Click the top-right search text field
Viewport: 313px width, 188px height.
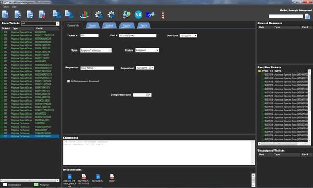click(286, 16)
